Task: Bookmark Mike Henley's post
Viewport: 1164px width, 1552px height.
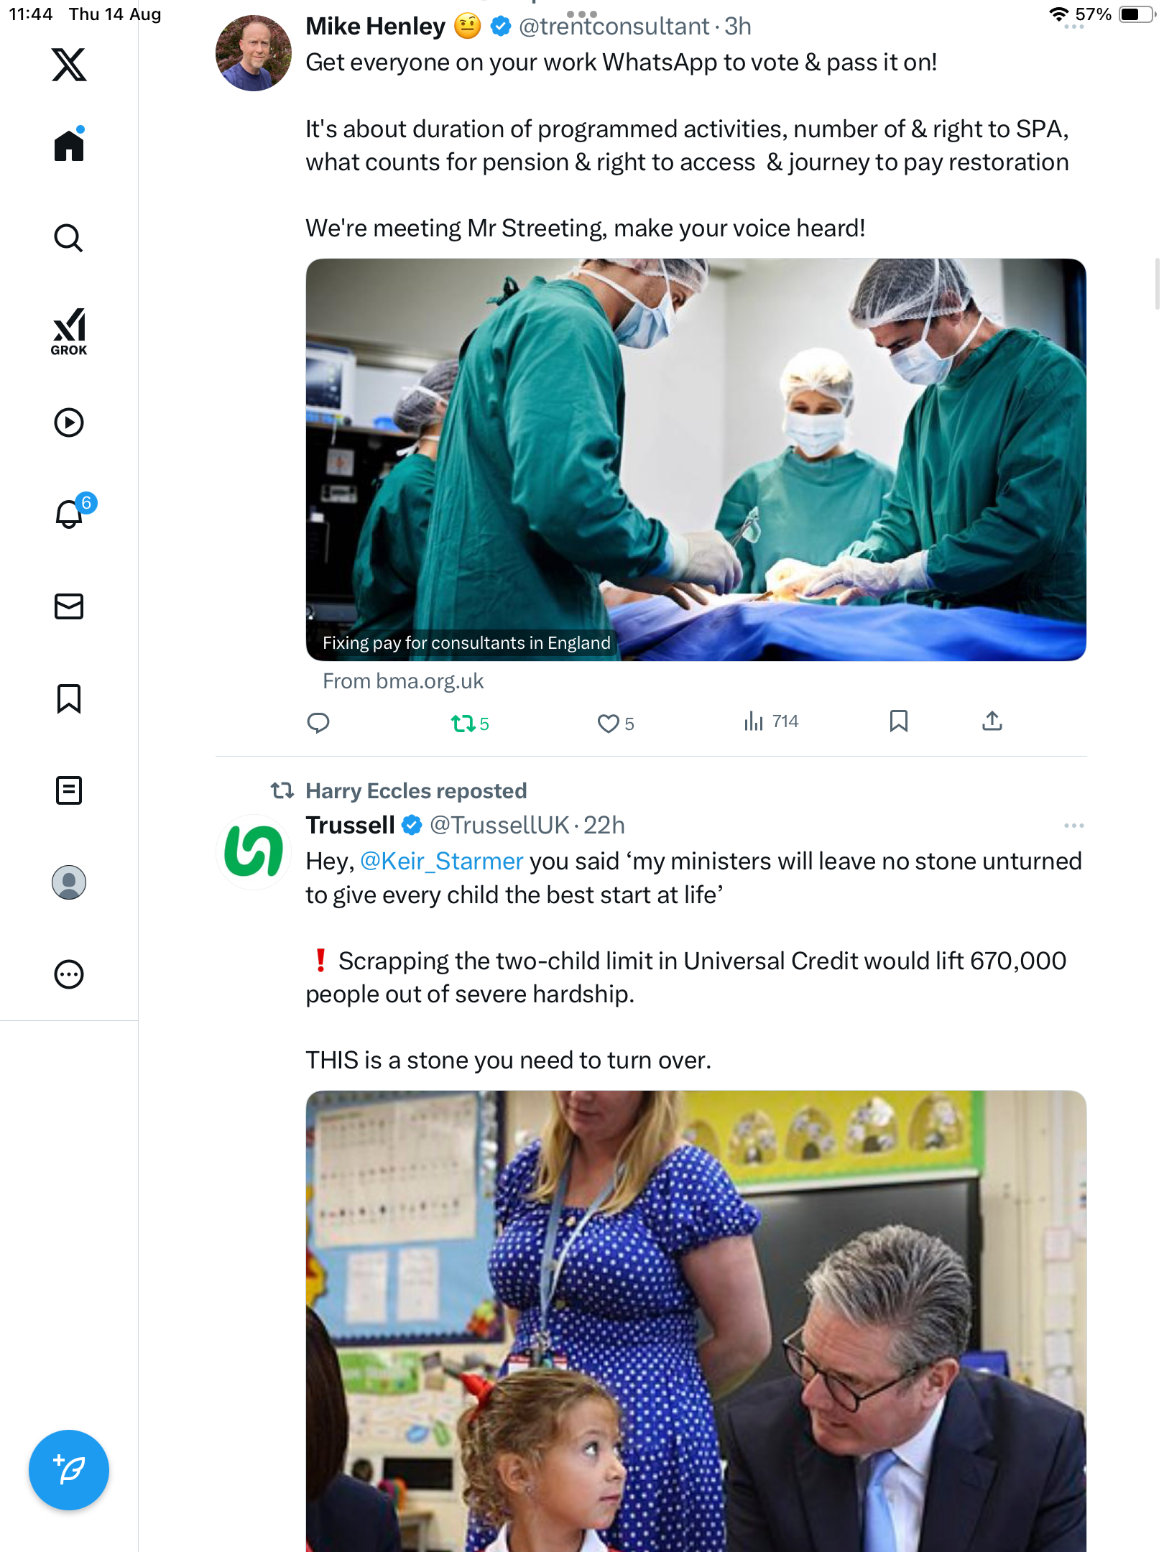Action: pos(898,721)
